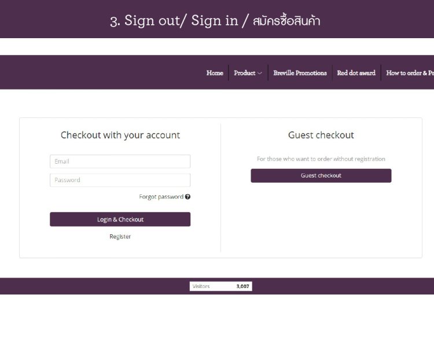Open the Home menu item
Image resolution: width=434 pixels, height=347 pixels.
[x=215, y=73]
